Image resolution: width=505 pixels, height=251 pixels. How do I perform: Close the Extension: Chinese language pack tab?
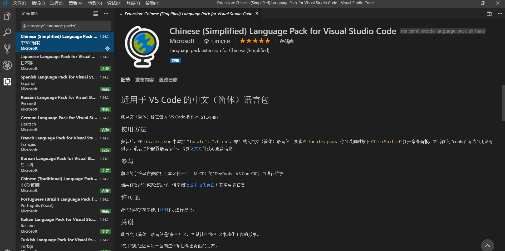pos(257,14)
